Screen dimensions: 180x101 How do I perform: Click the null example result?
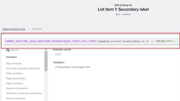click(58, 54)
